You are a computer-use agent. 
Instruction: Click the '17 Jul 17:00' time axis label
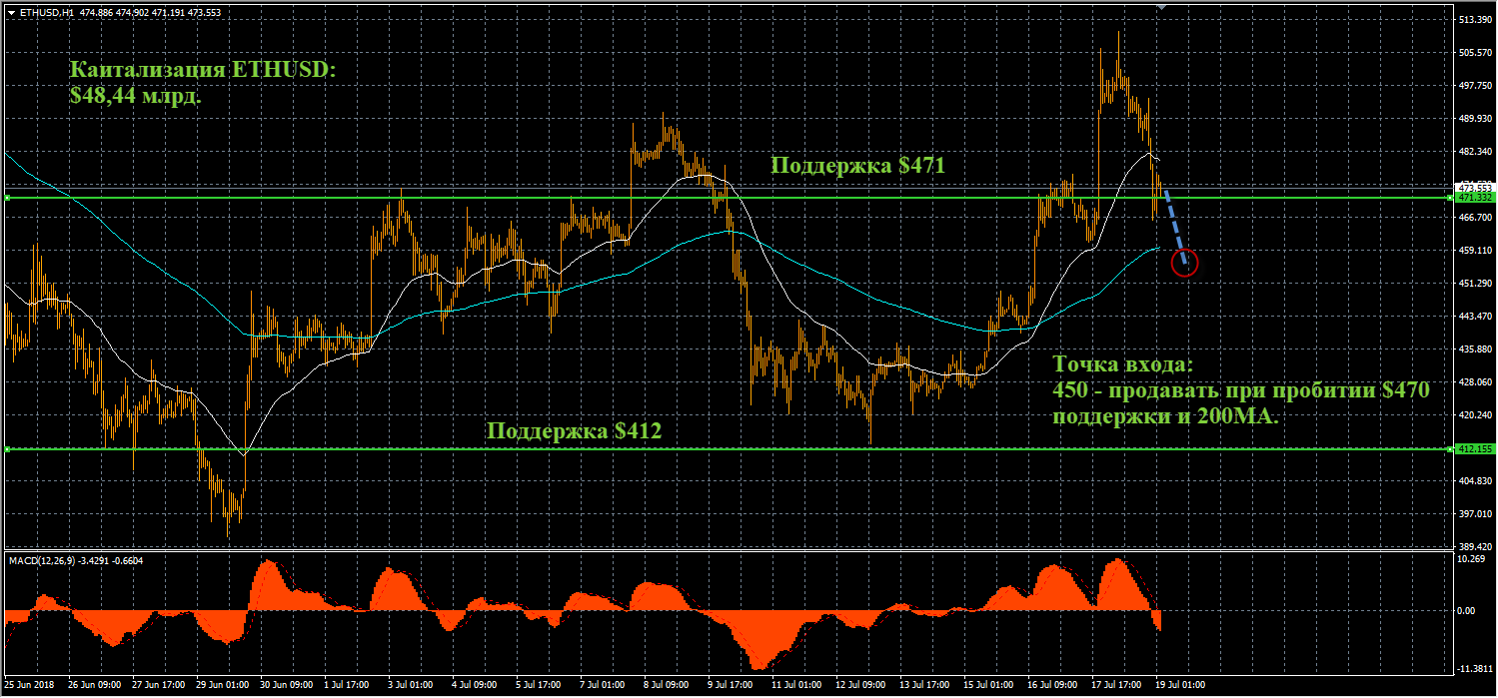point(1117,686)
